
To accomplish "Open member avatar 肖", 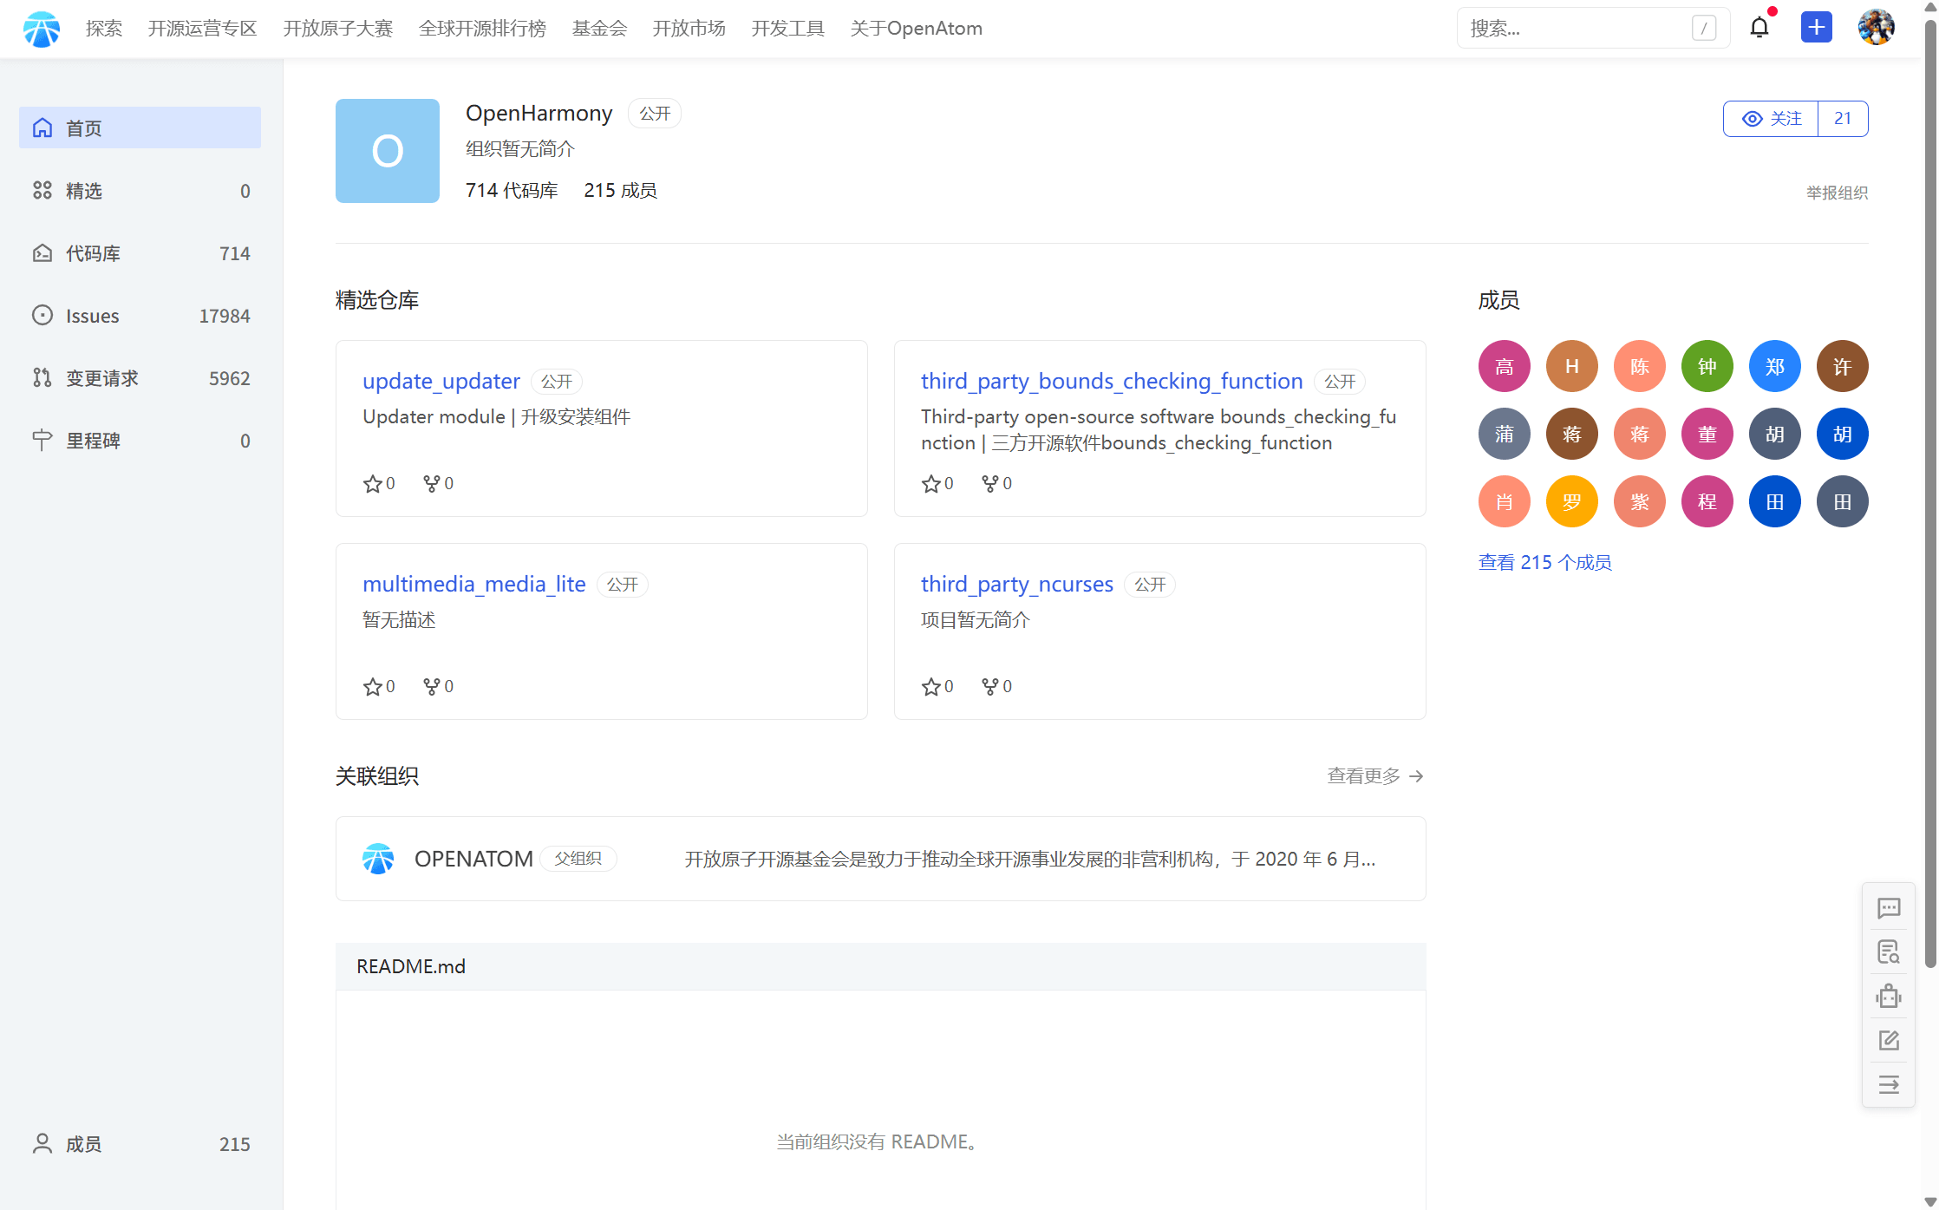I will [1505, 501].
